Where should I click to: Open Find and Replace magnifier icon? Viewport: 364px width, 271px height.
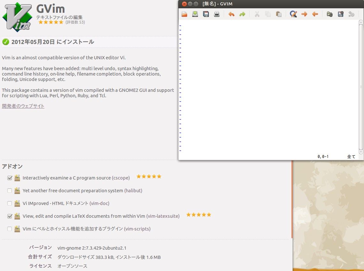pyautogui.click(x=293, y=14)
